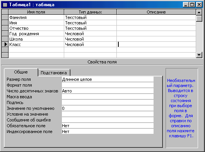This screenshot has height=152, width=205.
Task: Click the Отчество field name cell
Action: [36, 28]
